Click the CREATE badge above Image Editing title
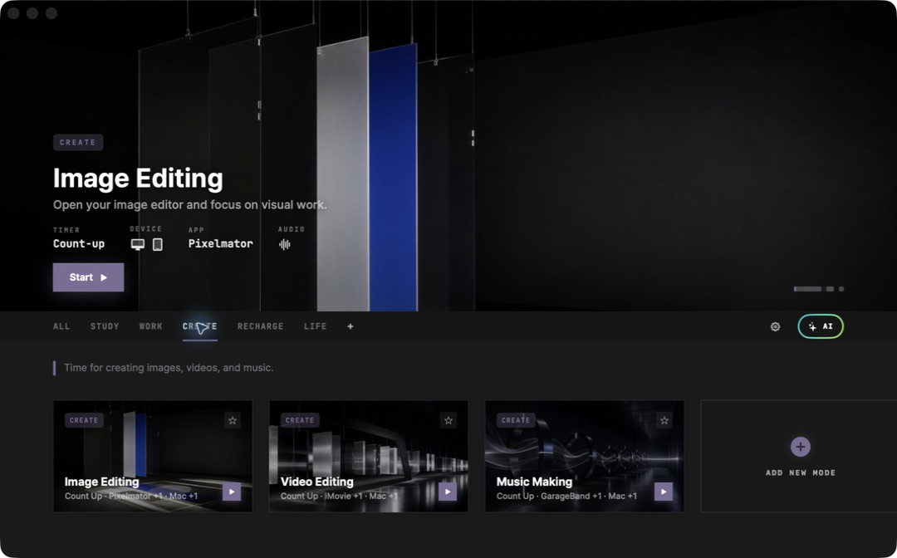897x558 pixels. (x=78, y=142)
